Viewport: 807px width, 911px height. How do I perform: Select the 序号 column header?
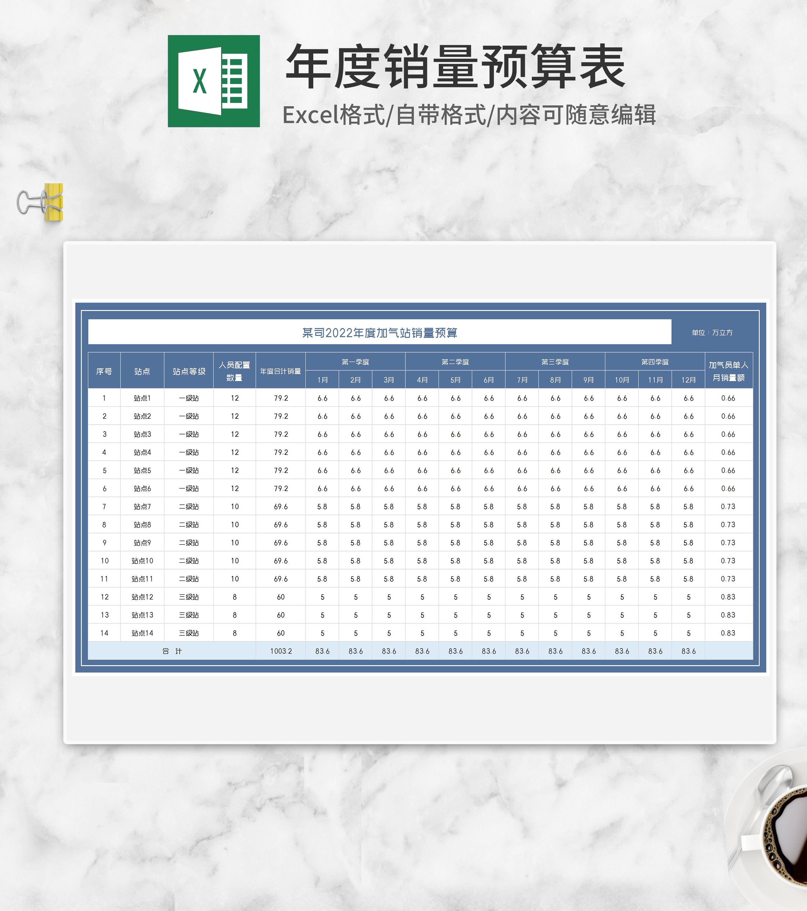[104, 371]
